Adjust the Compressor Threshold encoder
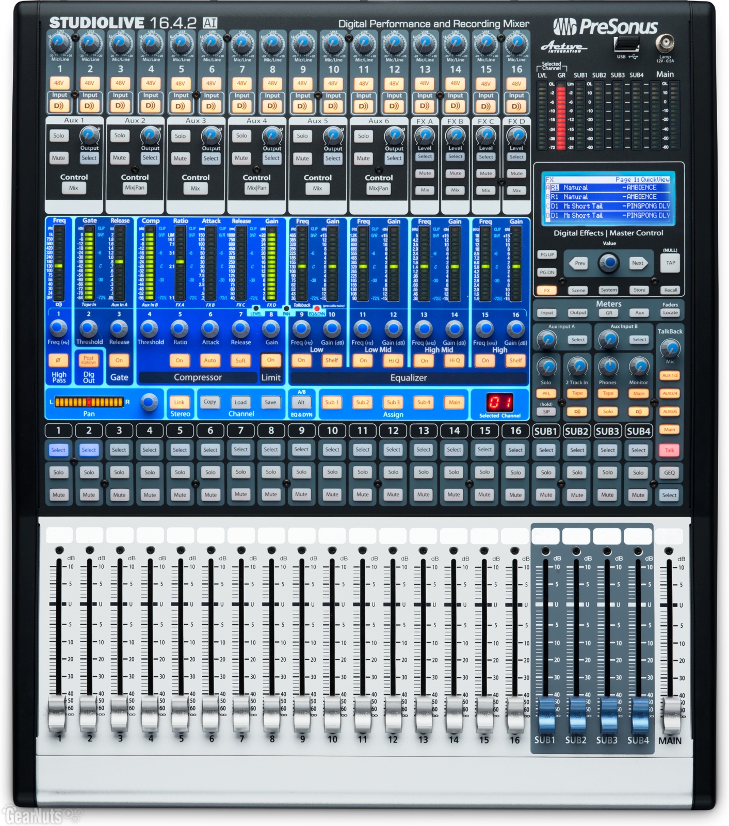This screenshot has height=826, width=729. pos(150,328)
